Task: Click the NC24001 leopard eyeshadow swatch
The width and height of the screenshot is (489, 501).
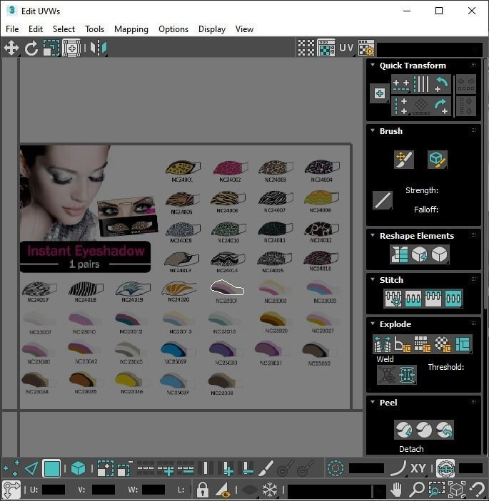Action: (x=183, y=167)
